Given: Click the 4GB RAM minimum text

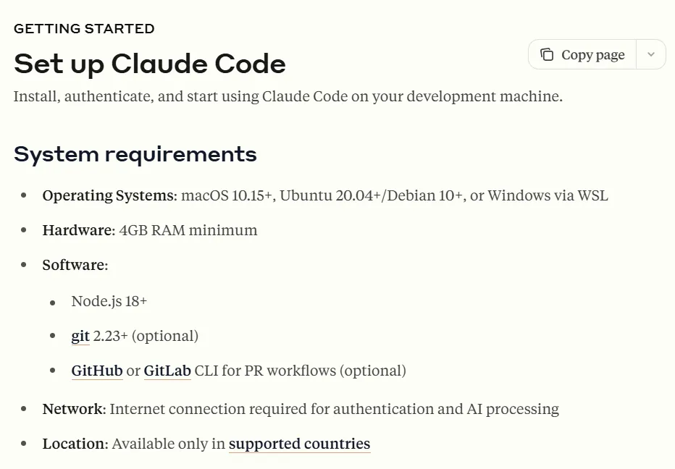Looking at the screenshot, I should (x=188, y=230).
